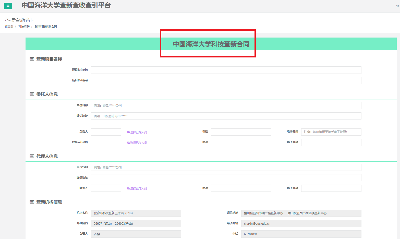
Task: Click 选择已存人员 link for 负责人
Action: click(x=137, y=132)
